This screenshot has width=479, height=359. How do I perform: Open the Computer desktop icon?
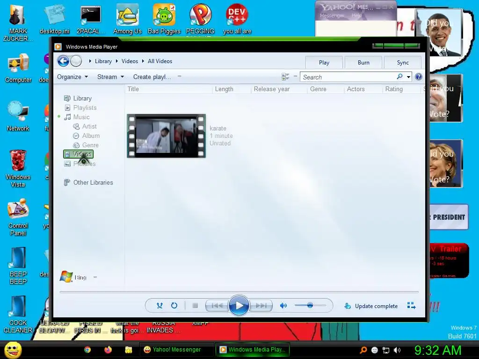click(x=18, y=69)
